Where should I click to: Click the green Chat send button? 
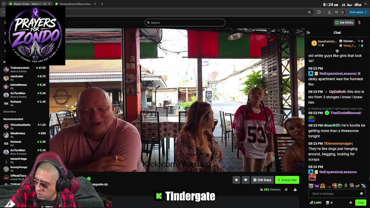[x=360, y=203]
